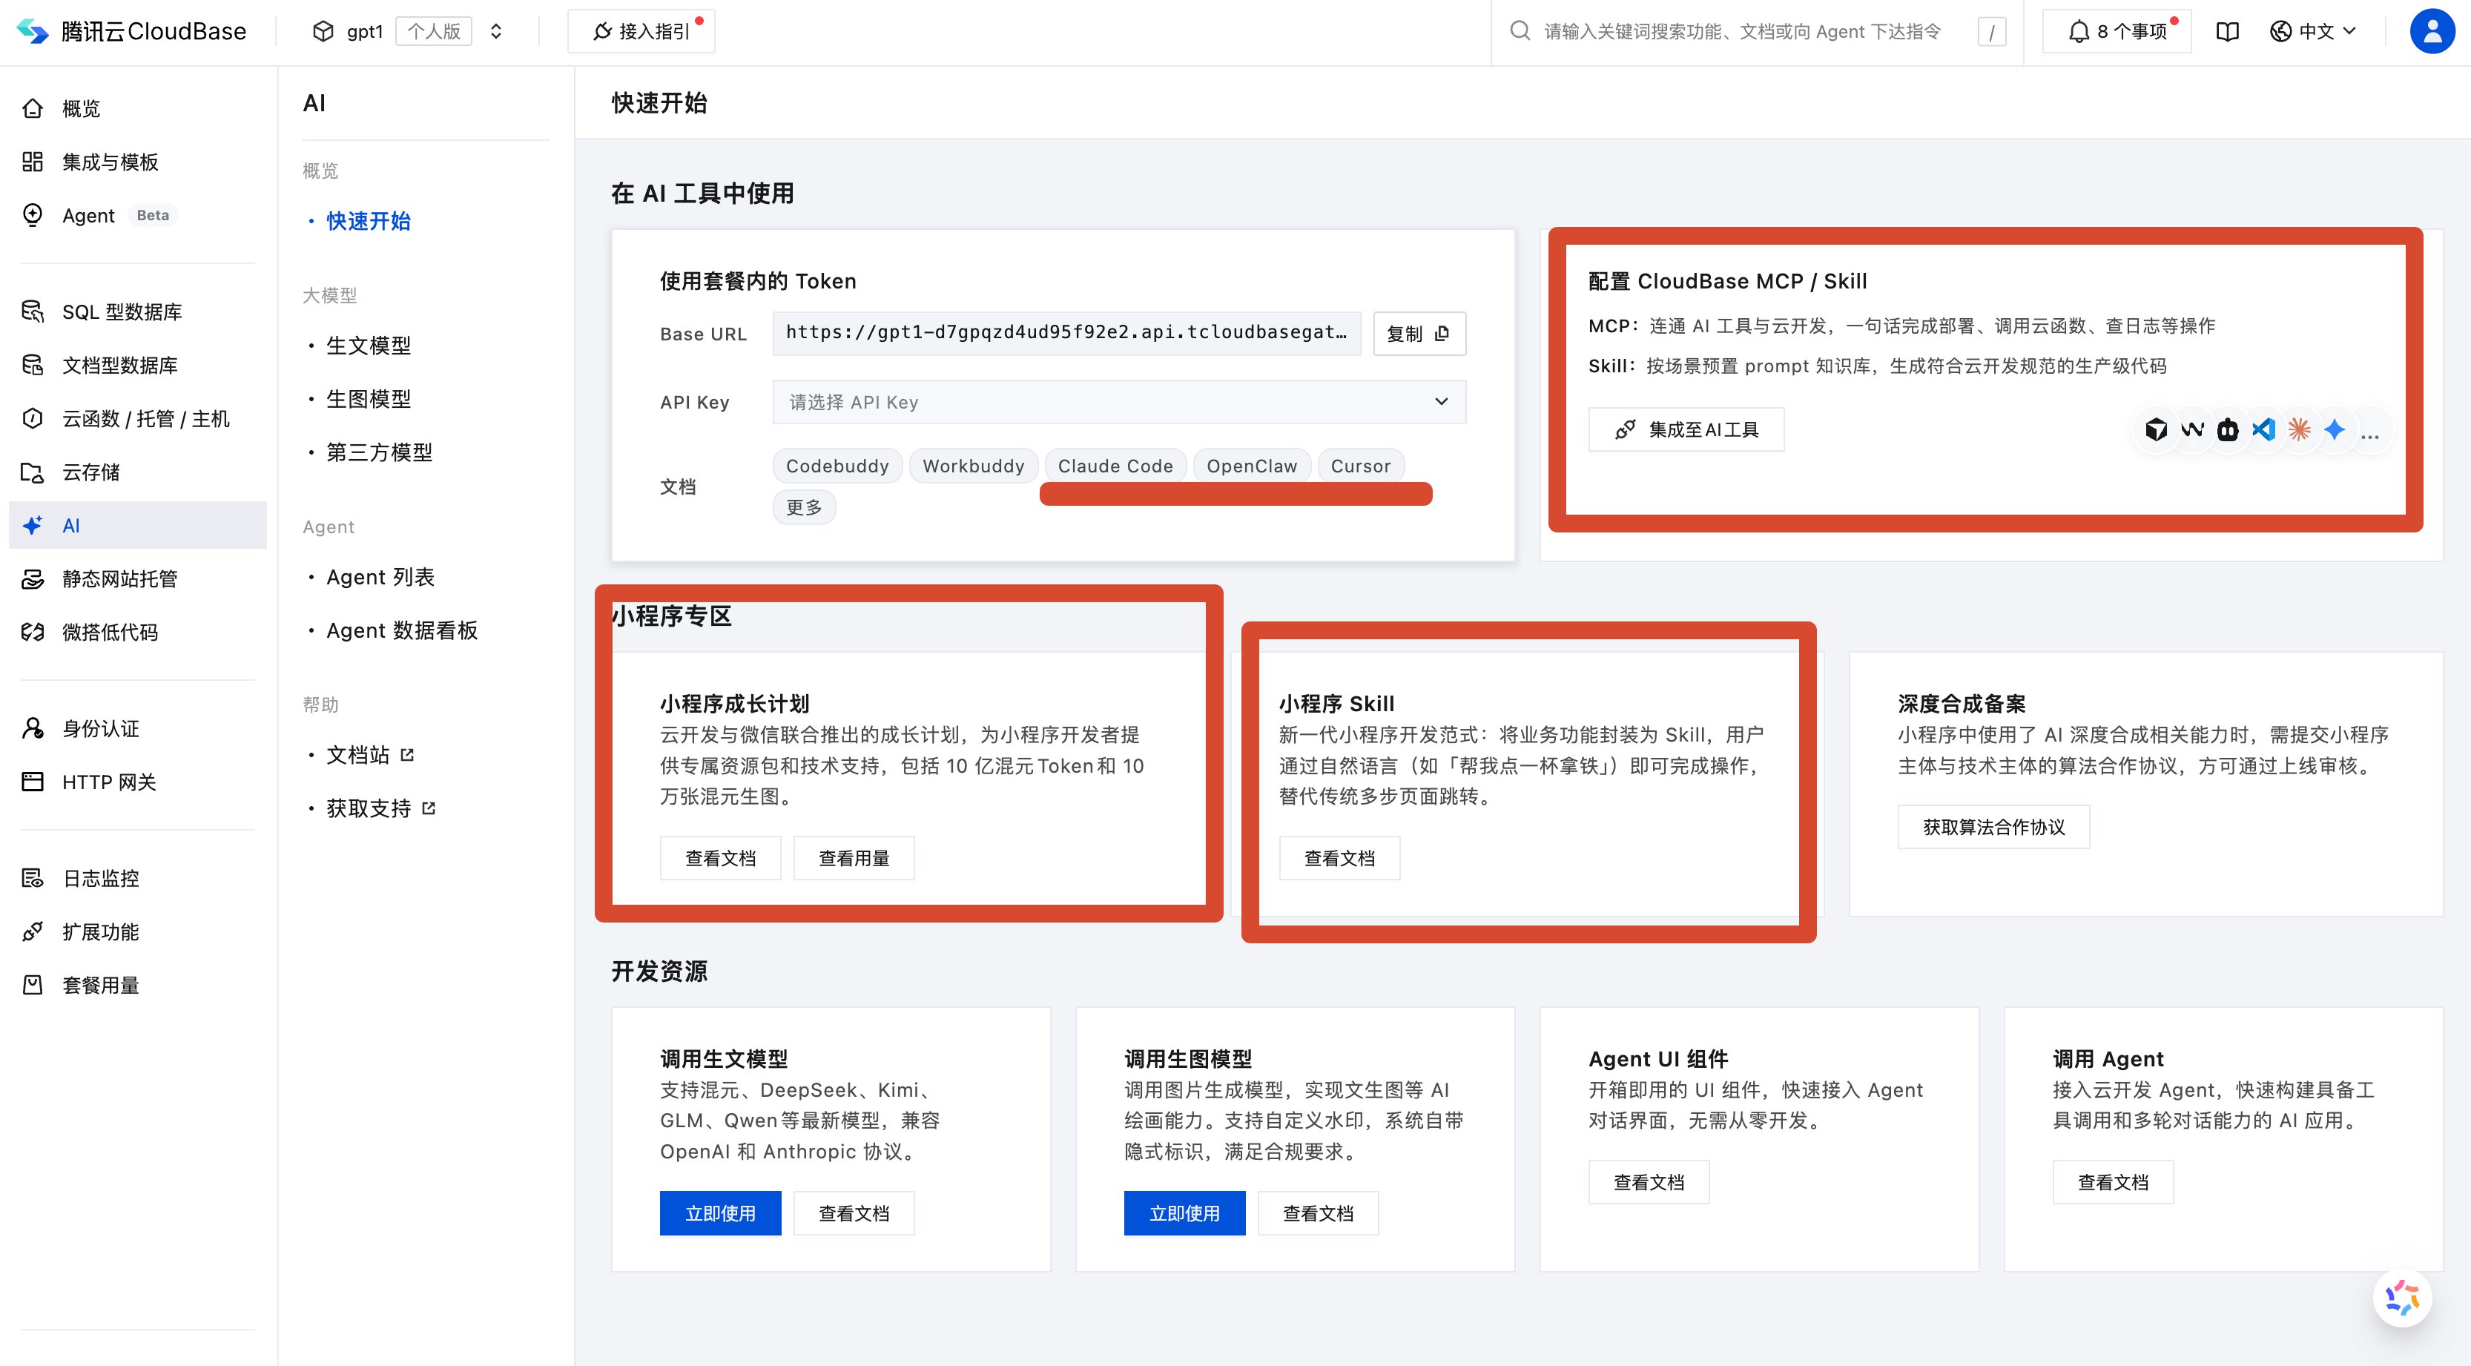The height and width of the screenshot is (1366, 2471).
Task: Open the floating AI assistant bubble
Action: (x=2402, y=1298)
